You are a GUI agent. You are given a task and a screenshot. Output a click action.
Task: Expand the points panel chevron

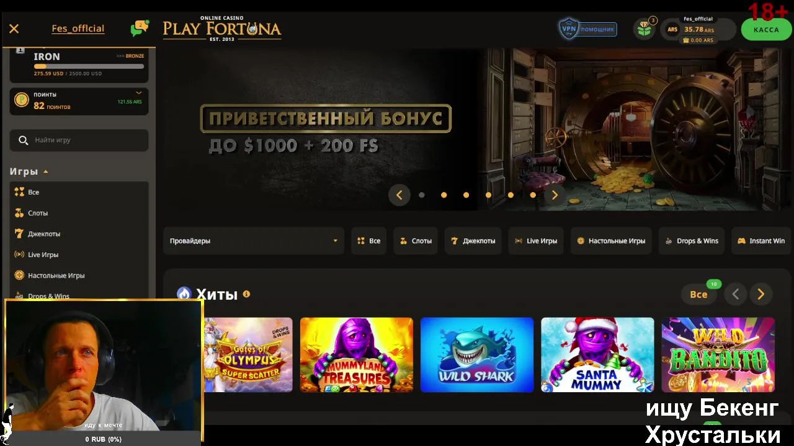click(139, 94)
